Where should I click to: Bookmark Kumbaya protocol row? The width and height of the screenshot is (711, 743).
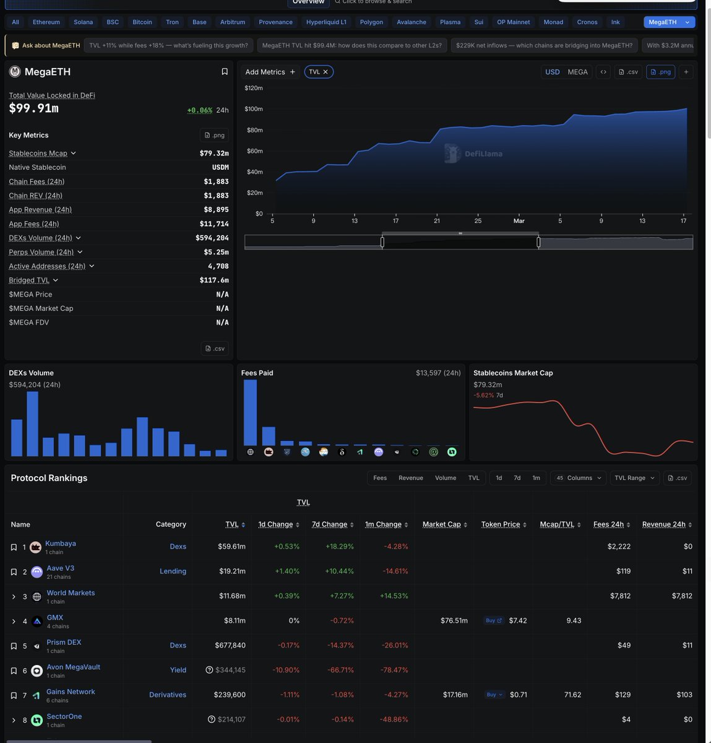14,547
